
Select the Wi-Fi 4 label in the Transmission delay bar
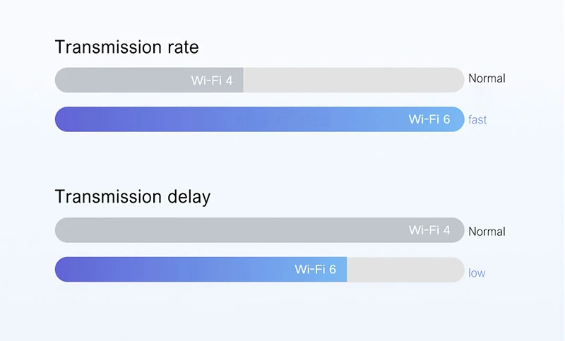coord(429,230)
